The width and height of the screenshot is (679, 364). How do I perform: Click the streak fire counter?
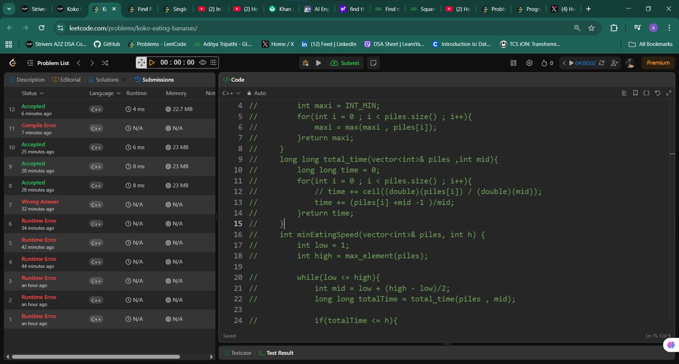547,63
